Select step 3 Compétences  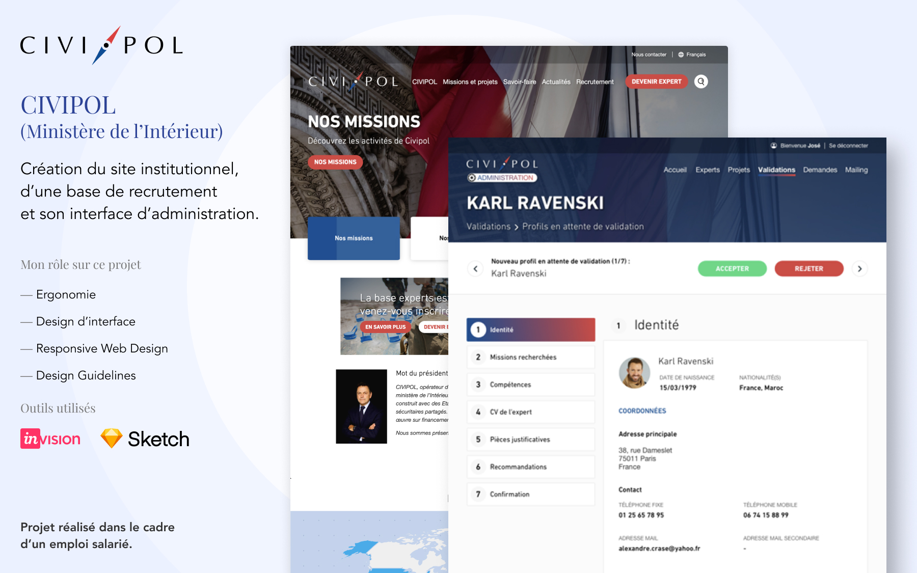click(x=530, y=385)
